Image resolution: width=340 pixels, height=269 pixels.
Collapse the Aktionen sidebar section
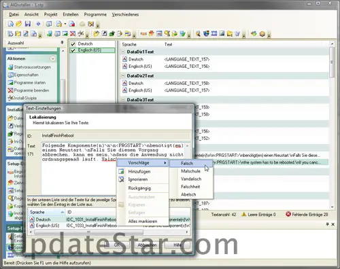(x=53, y=58)
